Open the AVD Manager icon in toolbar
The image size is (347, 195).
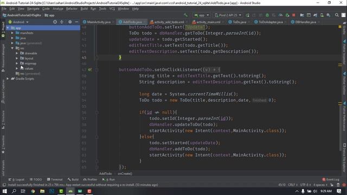(x=322, y=15)
